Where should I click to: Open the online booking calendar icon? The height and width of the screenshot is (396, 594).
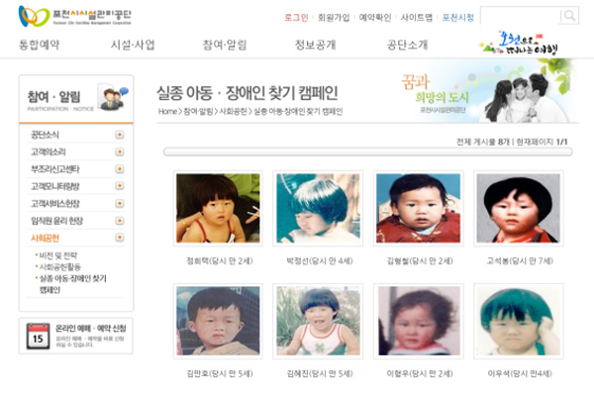click(38, 336)
